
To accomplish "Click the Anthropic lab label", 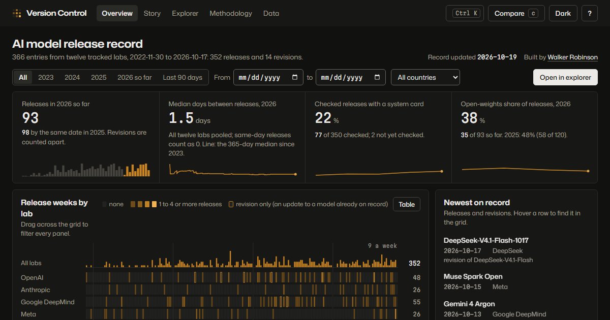I will (x=36, y=290).
